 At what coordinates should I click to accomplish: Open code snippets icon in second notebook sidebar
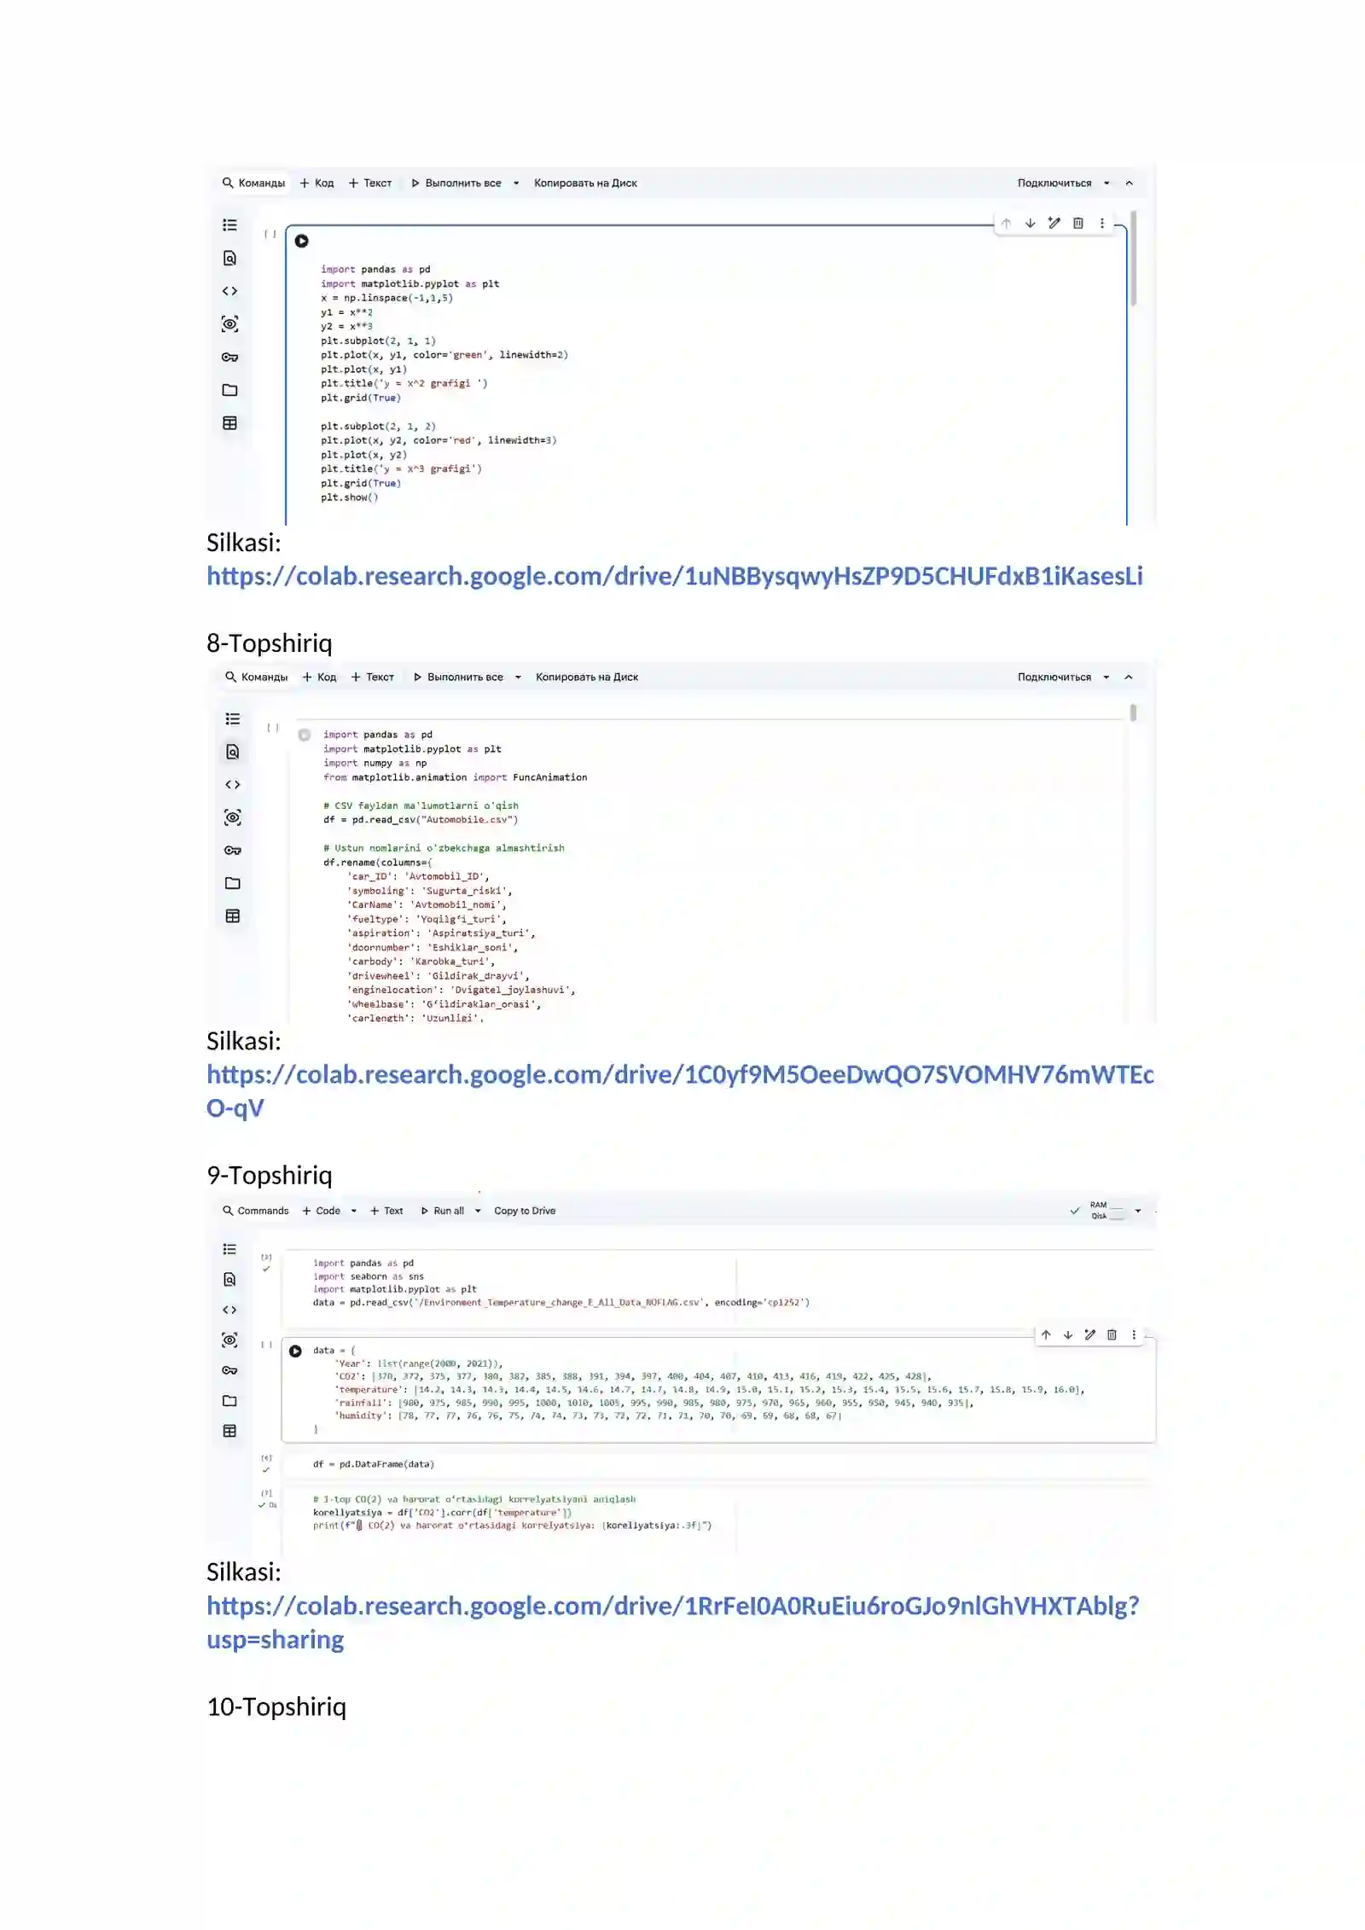point(232,785)
